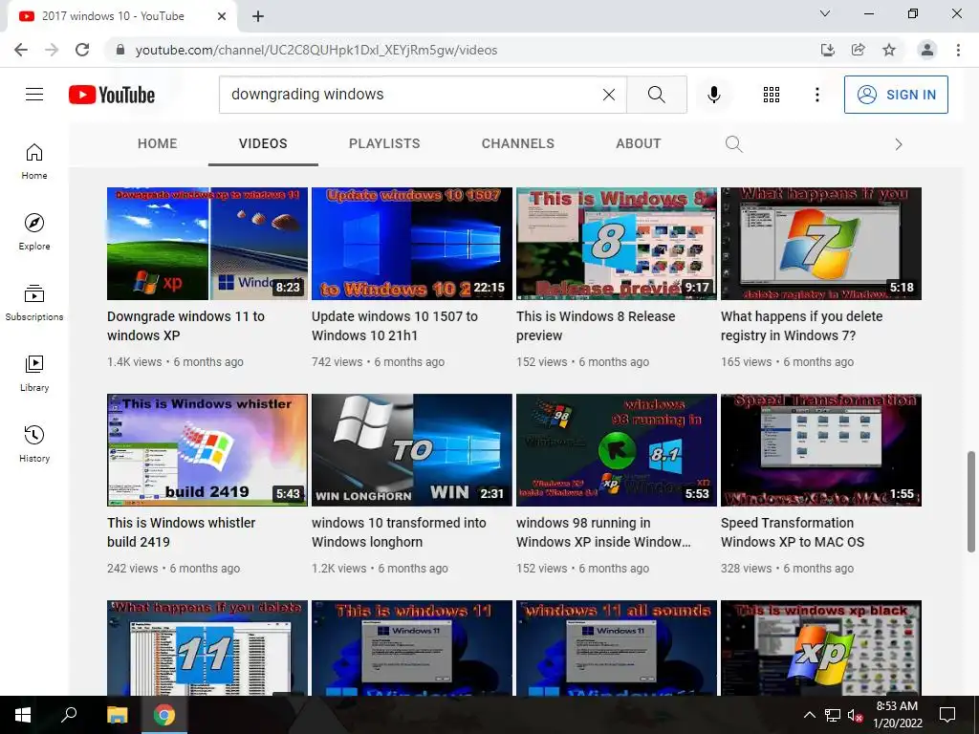Open 'Speed Transformation Windows XP to MAC OS' title
Viewport: 979px width, 734px height.
coord(793,532)
